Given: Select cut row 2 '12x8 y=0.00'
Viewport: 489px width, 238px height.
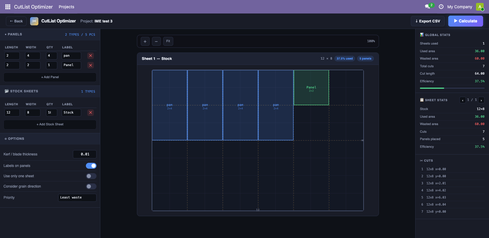Looking at the screenshot, I should (452, 176).
